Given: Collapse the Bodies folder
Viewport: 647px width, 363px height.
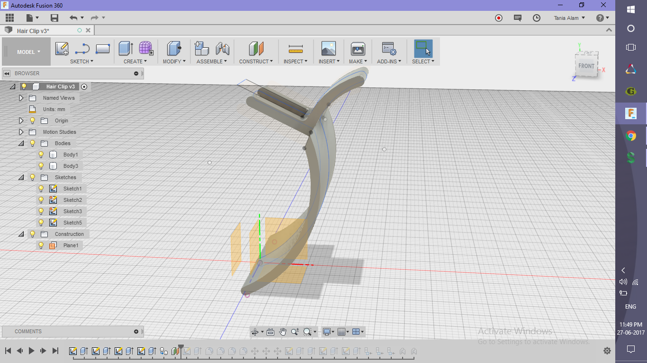Looking at the screenshot, I should point(21,143).
